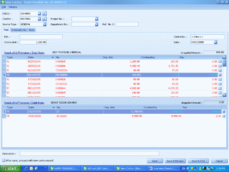Screen dimensions: 229x172
Task: Tick pay checkbox for GI-32222 row
Action: 224,116
